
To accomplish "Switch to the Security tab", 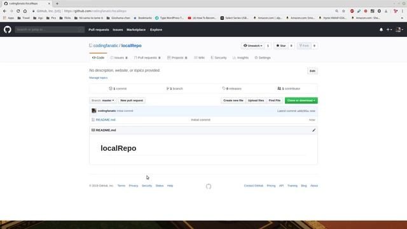I will point(219,58).
